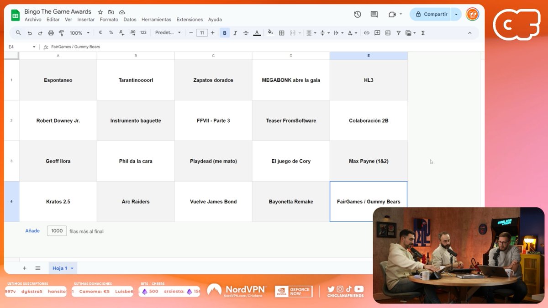Search the menus with magnifier icon
This screenshot has height=308, width=548.
tap(18, 33)
